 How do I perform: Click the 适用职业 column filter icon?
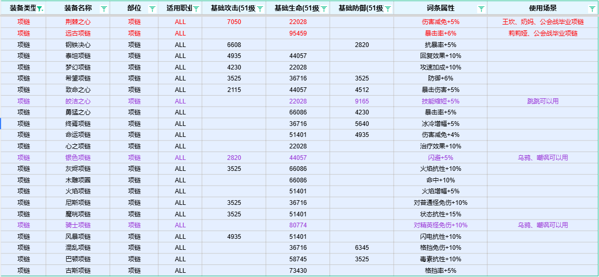tap(196, 9)
